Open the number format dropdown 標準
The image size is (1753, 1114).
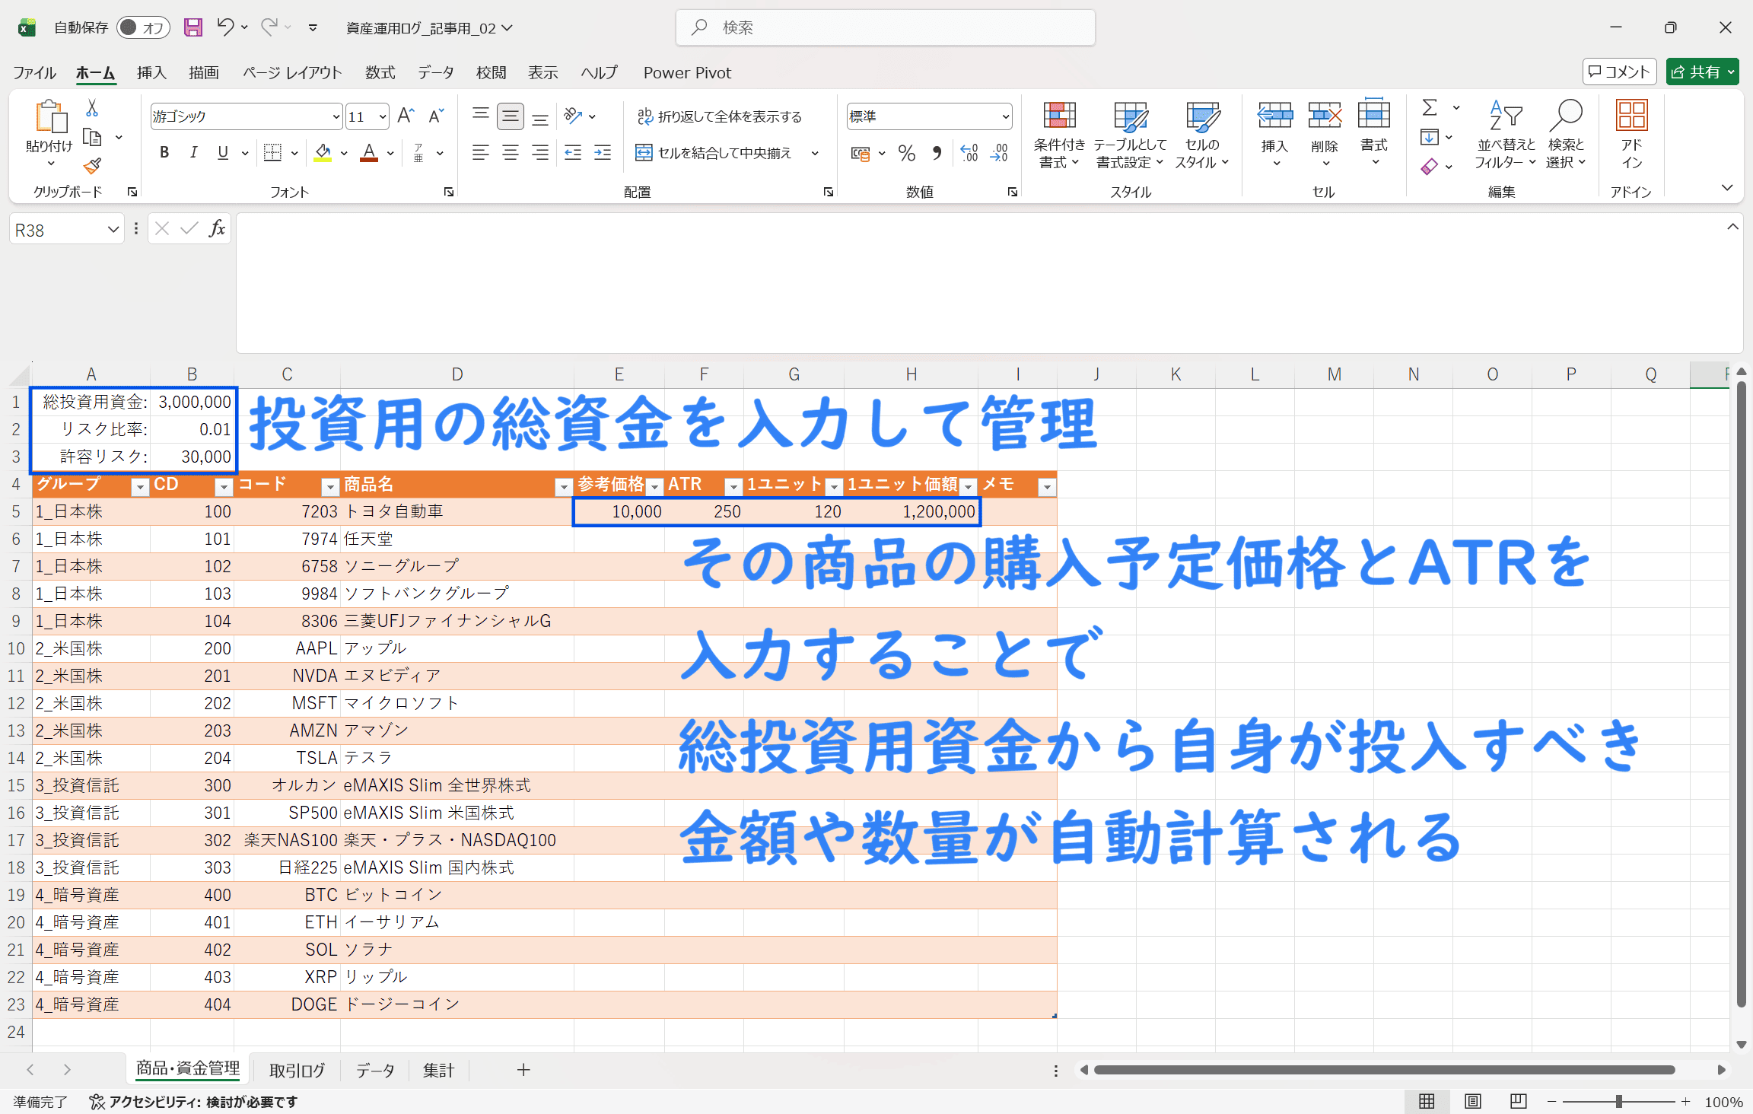1005,116
